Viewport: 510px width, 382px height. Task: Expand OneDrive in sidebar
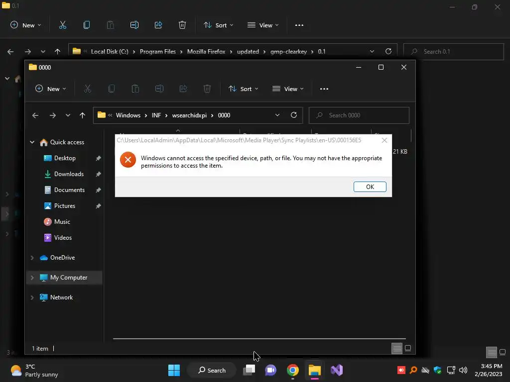[x=32, y=258]
